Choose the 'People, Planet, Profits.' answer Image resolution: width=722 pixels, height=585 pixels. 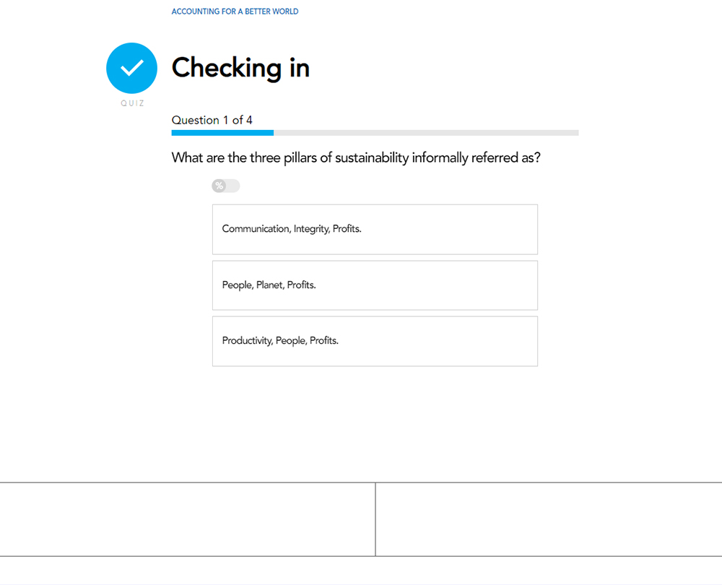(375, 285)
